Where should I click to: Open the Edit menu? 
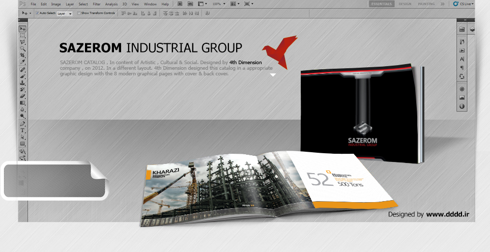44,5
